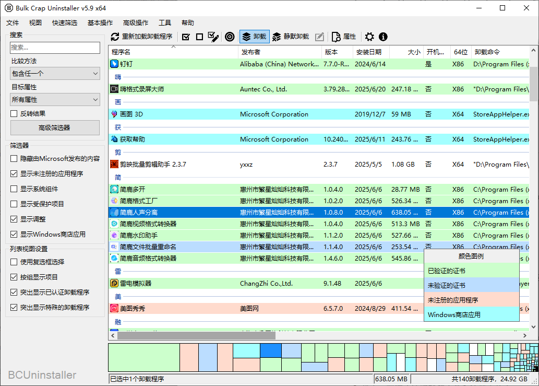Toggle 反转结果 option
Viewport: 539px width, 386px height.
(x=14, y=113)
